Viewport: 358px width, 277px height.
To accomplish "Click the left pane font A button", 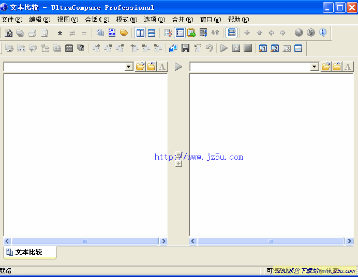I will tap(162, 67).
